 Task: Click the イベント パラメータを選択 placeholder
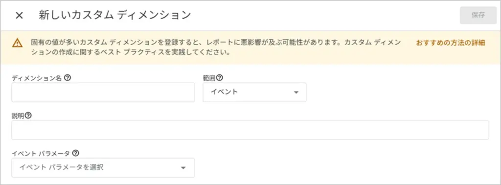(62, 167)
